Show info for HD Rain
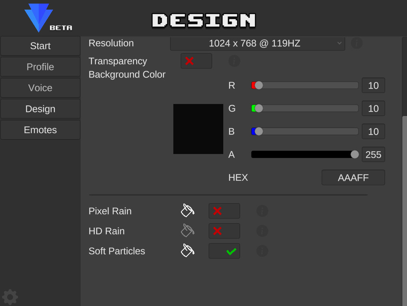This screenshot has height=306, width=407. (262, 231)
